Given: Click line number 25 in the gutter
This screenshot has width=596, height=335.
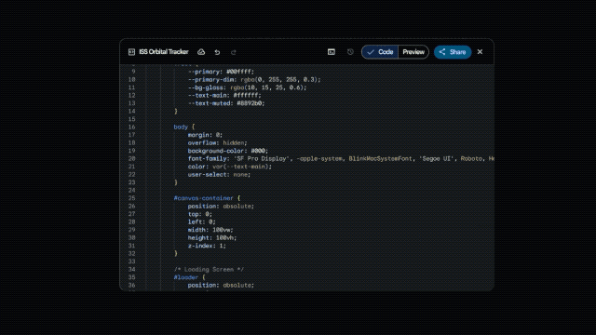Looking at the screenshot, I should (x=131, y=198).
